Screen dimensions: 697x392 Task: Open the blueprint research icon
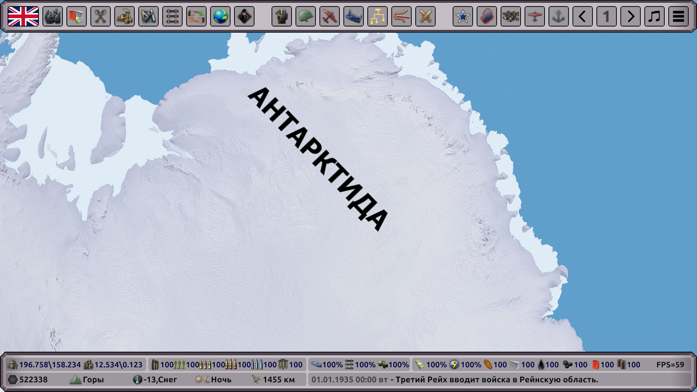point(148,16)
